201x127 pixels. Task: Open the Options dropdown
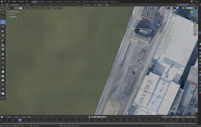(193, 5)
